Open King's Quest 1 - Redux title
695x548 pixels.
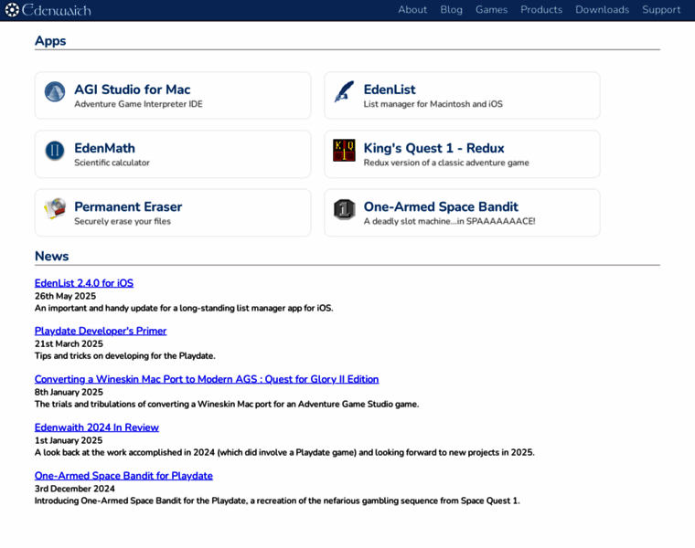(434, 148)
